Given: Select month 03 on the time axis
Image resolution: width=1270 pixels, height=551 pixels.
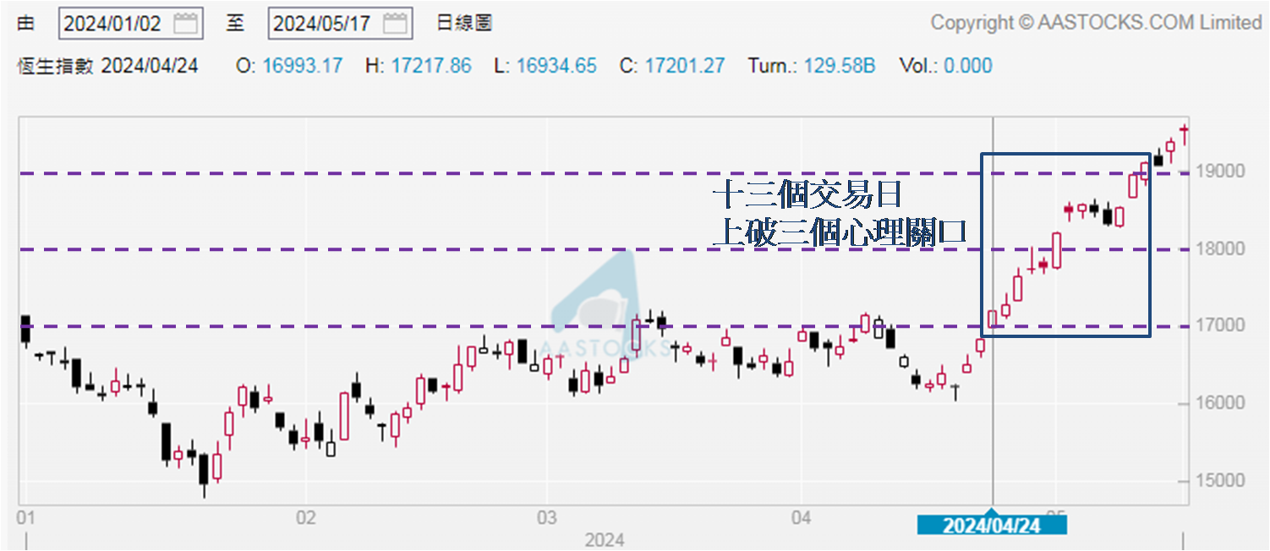Looking at the screenshot, I should point(546,516).
